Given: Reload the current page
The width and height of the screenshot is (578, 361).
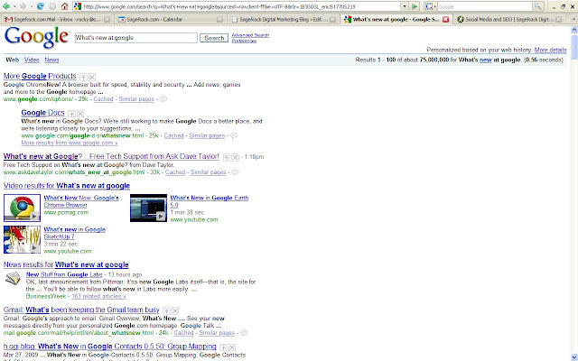Looking at the screenshot, I should click(41, 6).
